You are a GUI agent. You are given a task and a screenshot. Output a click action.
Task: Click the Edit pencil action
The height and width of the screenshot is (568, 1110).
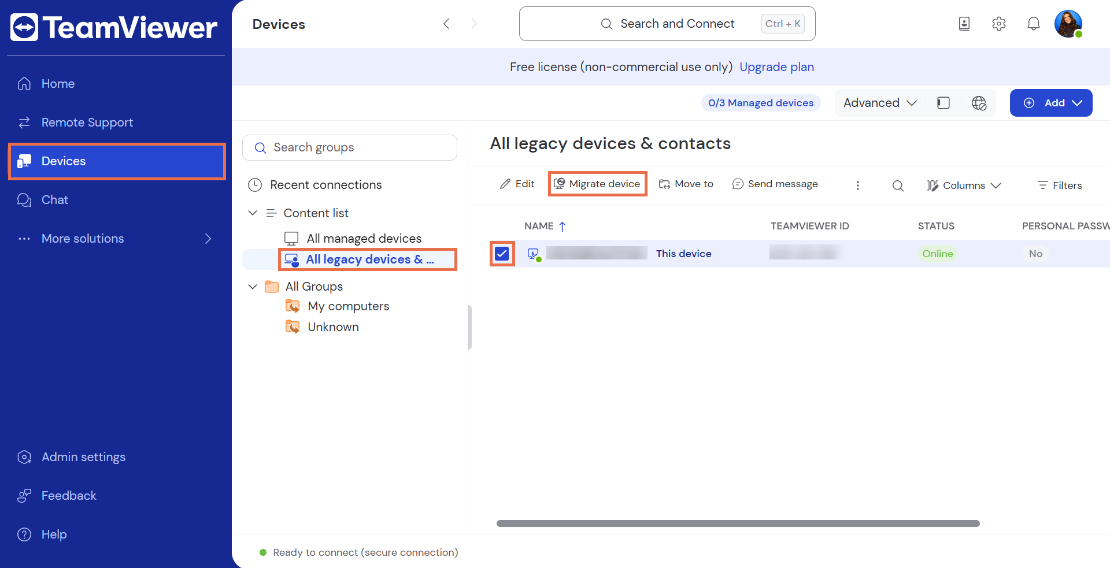click(x=517, y=184)
